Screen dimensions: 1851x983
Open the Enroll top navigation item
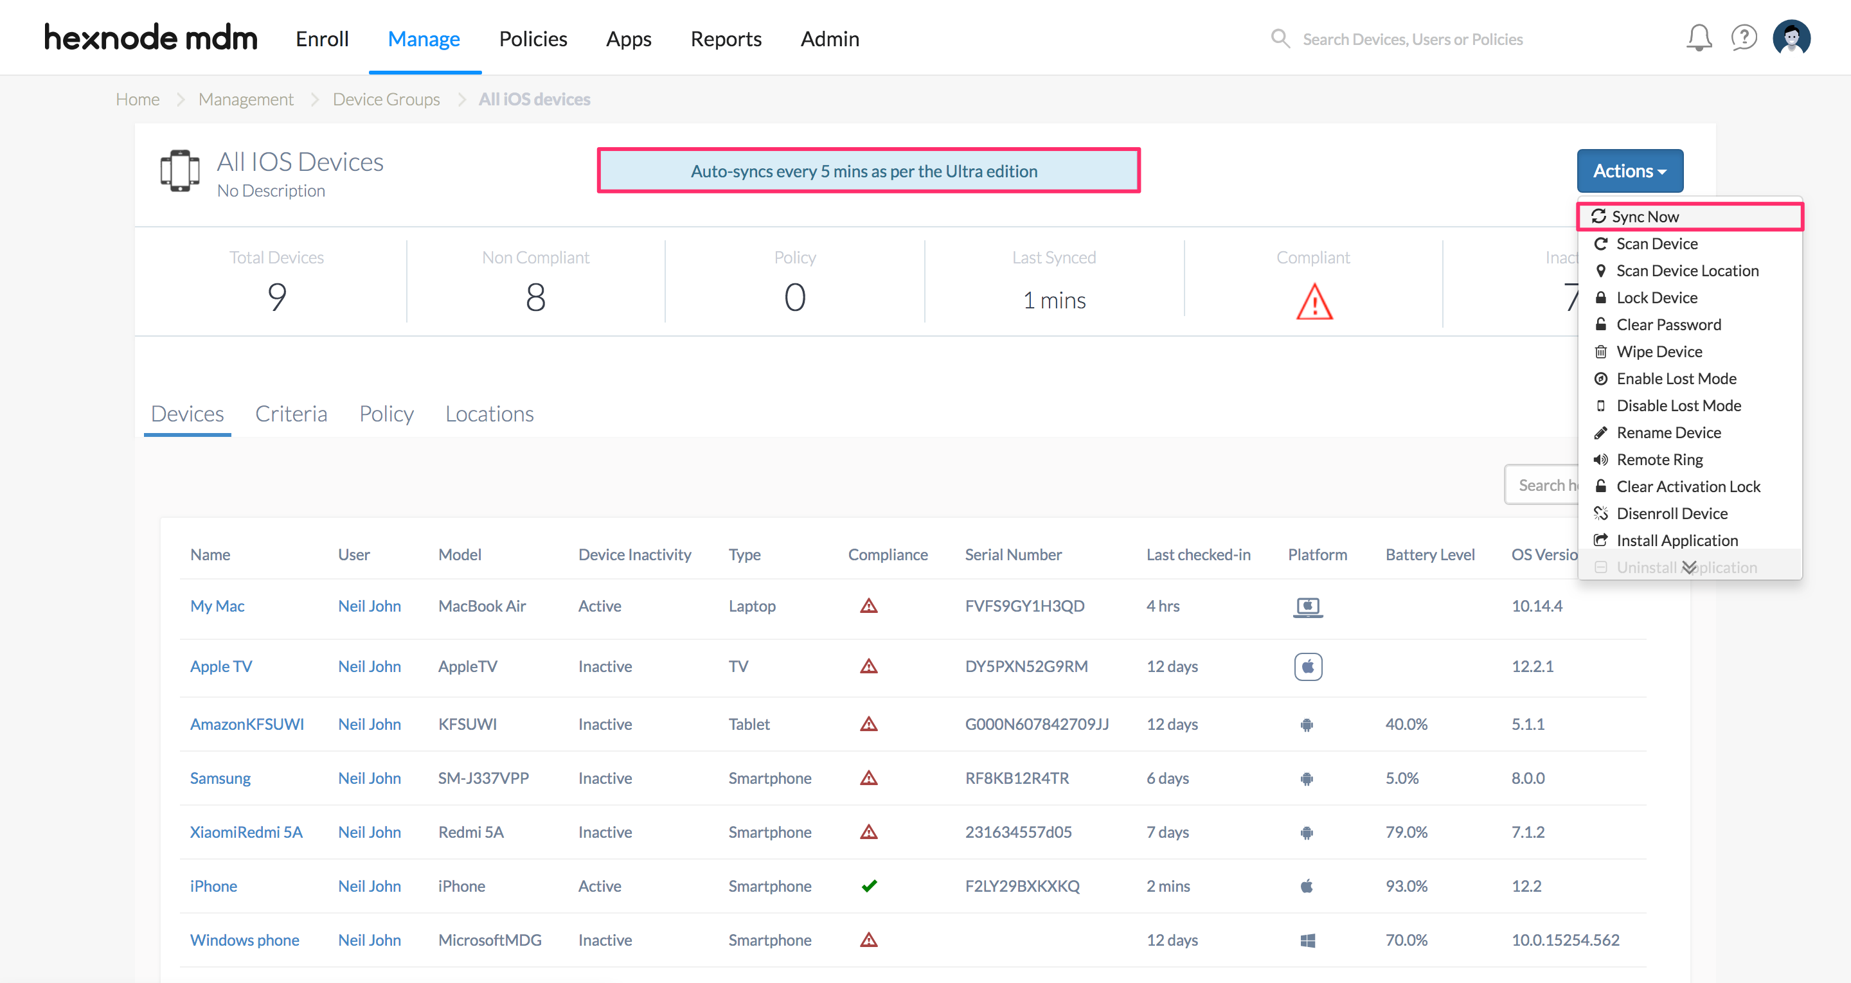click(x=322, y=39)
